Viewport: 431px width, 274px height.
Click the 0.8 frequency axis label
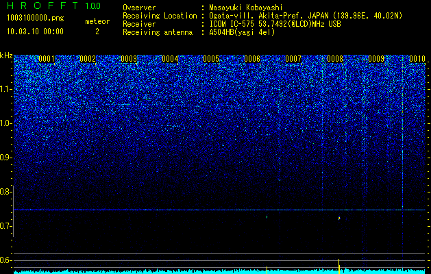click(x=6, y=192)
